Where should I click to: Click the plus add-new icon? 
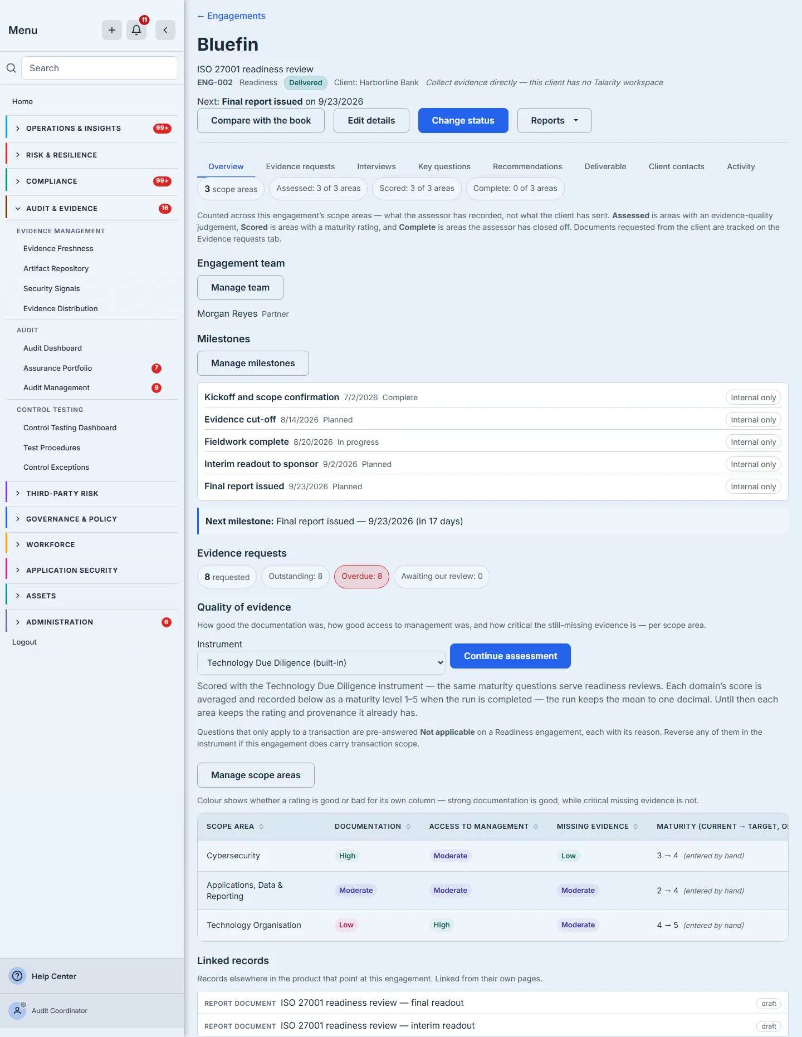point(112,30)
